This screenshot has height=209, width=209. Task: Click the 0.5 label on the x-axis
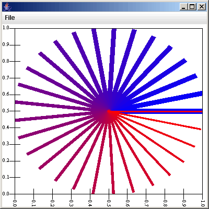109,203
